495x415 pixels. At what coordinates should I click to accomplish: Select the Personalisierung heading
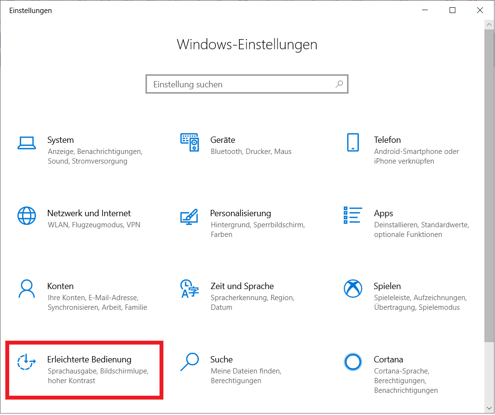(x=241, y=213)
